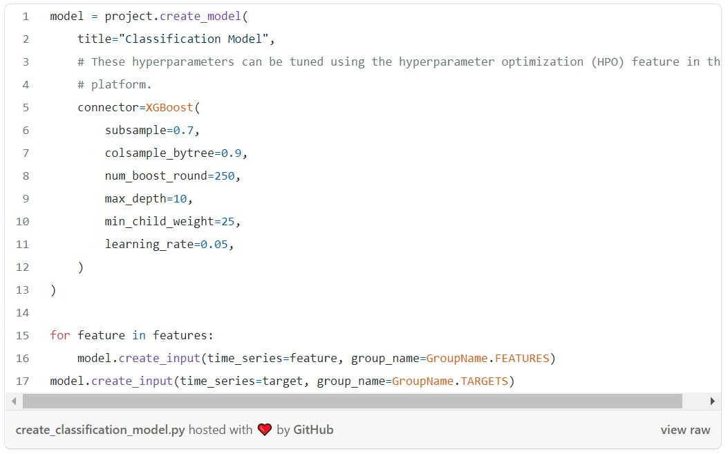
Task: Click the right arrow of the horizontal scrollbar
Action: 713,401
